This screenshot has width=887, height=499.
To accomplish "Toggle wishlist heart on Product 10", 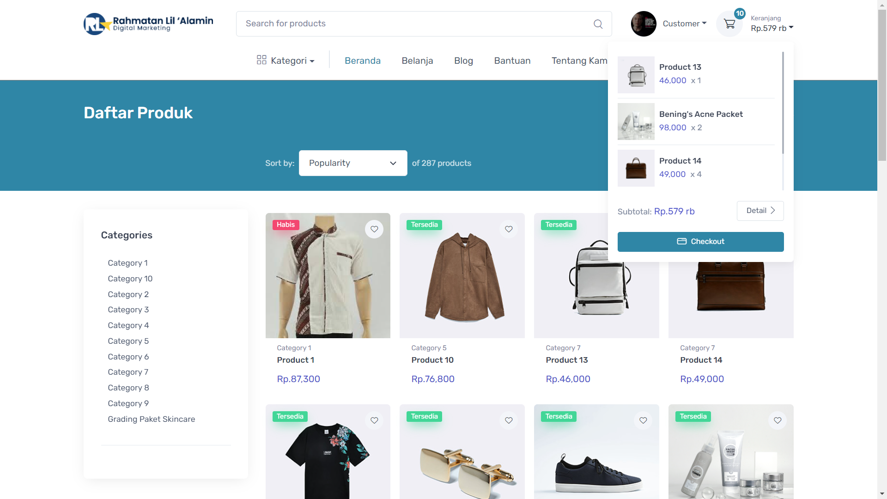I will (509, 229).
